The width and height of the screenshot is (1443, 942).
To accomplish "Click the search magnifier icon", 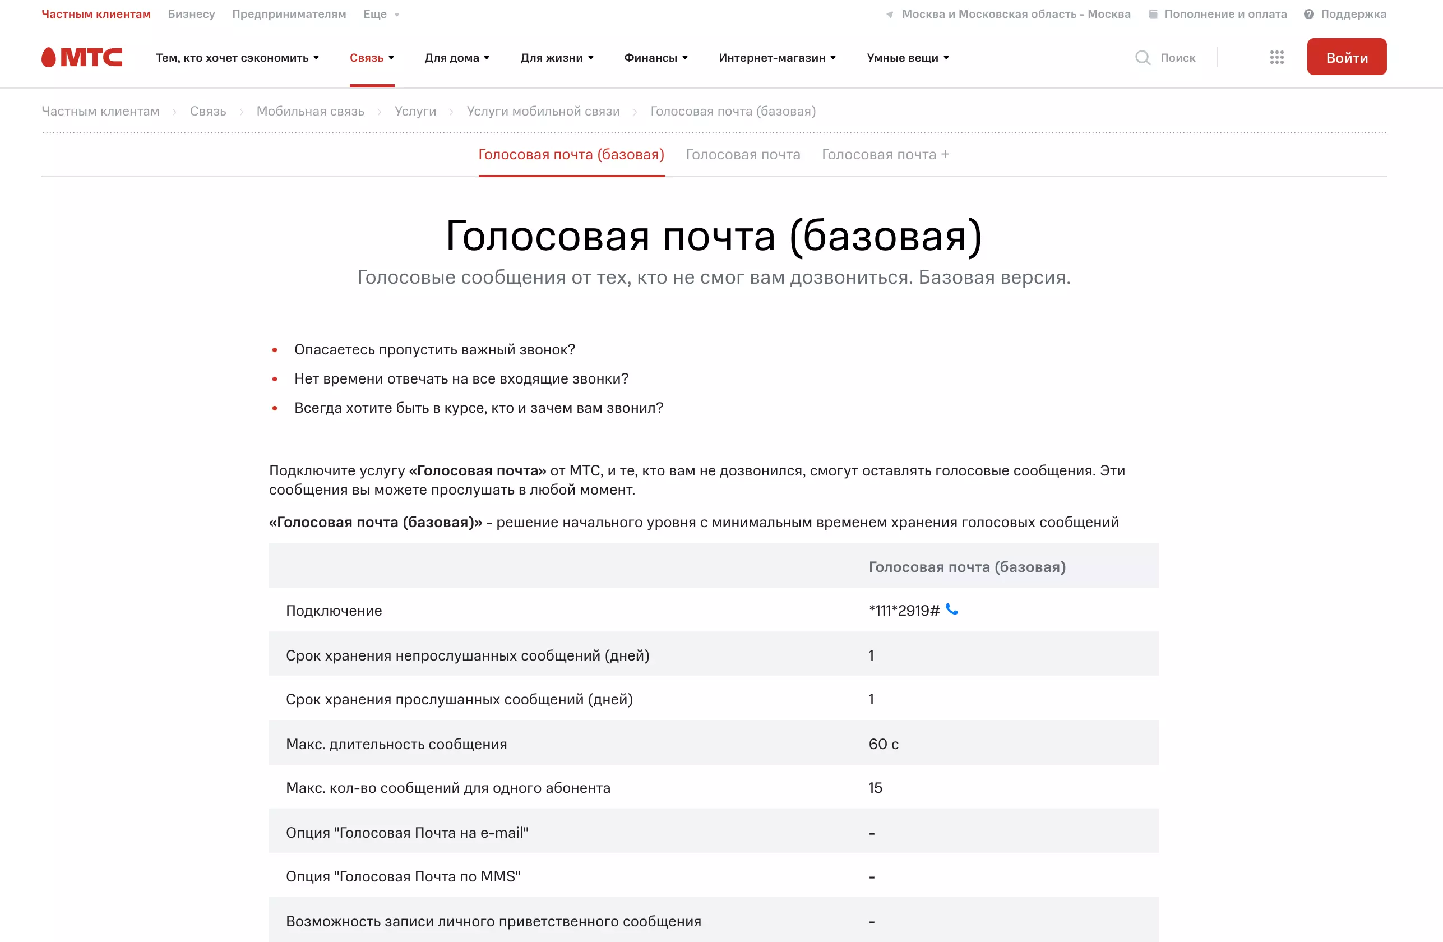I will [x=1143, y=58].
